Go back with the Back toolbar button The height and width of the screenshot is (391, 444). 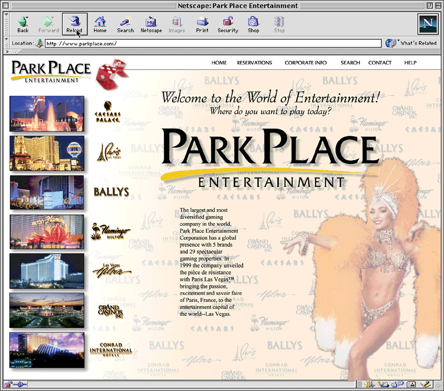tap(22, 25)
